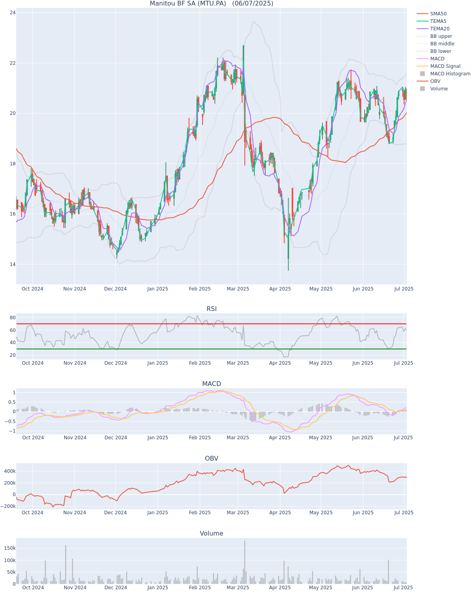
Task: Select the RSI subplot title
Action: click(x=211, y=309)
